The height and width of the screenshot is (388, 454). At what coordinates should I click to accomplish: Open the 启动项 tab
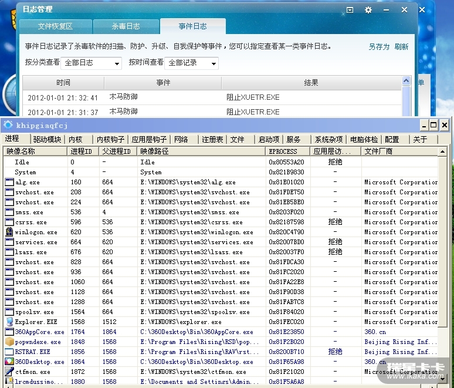click(269, 139)
